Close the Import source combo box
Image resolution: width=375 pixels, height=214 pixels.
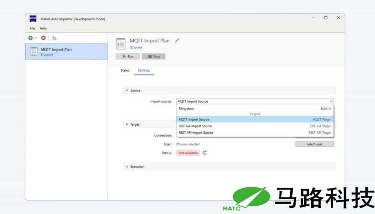point(331,101)
